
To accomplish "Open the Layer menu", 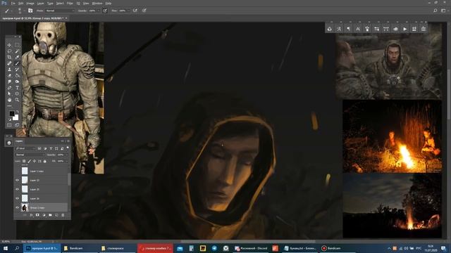I will [41, 4].
